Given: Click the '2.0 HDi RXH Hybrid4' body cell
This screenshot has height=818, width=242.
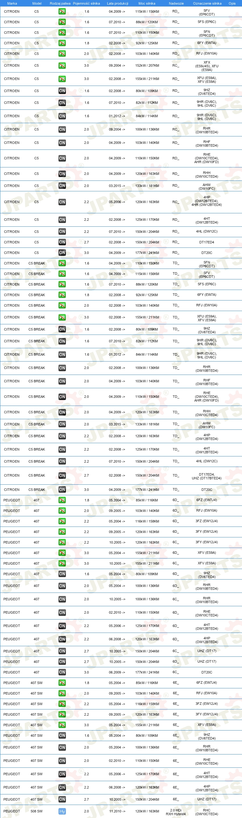Looking at the screenshot, I should coord(176,812).
